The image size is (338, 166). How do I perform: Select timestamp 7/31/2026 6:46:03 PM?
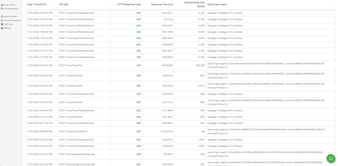pyautogui.click(x=40, y=86)
